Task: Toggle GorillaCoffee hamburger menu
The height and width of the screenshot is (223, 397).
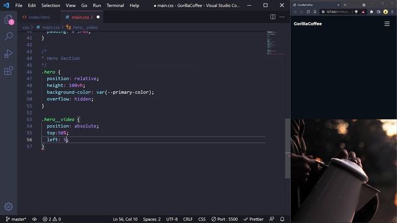Action: coord(387,24)
